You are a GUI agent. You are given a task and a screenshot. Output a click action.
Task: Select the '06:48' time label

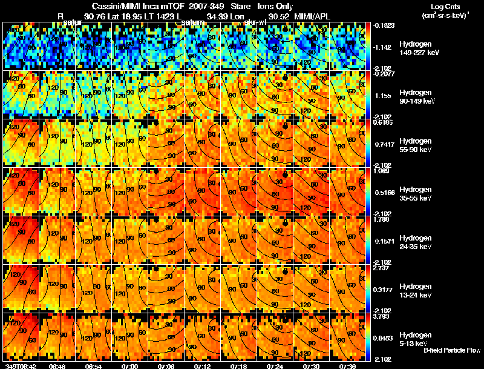57,367
